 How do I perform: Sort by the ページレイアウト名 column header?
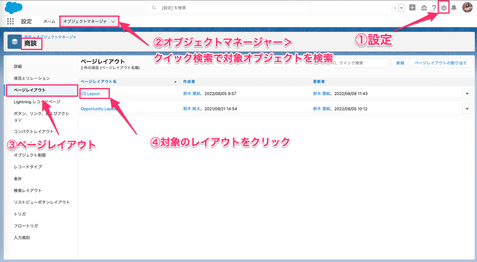[x=99, y=82]
